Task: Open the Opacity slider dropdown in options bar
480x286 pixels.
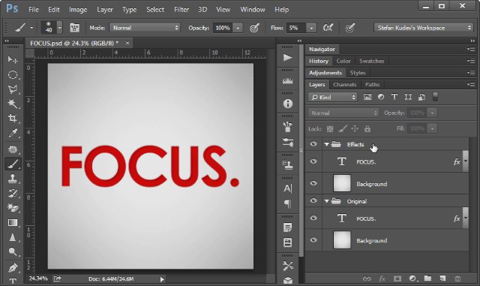Action: [238, 28]
